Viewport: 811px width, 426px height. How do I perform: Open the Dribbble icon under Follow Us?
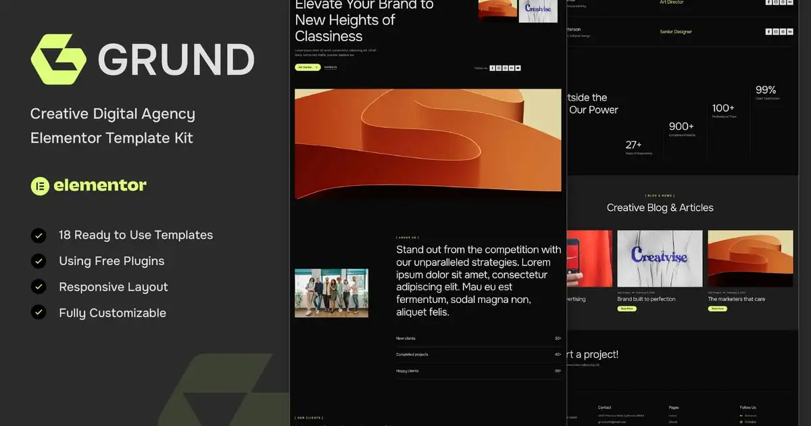pyautogui.click(x=742, y=422)
